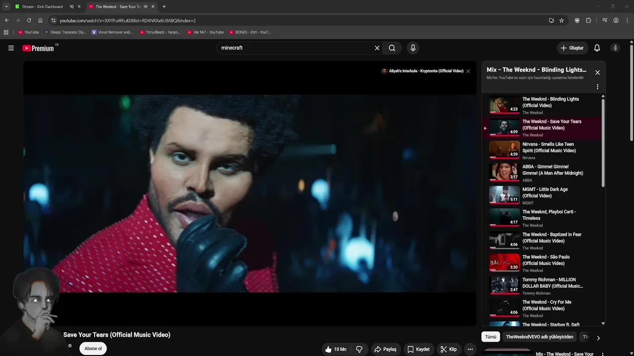634x356 pixels.
Task: Open the tab search dropdown arrow
Action: [x=6, y=6]
